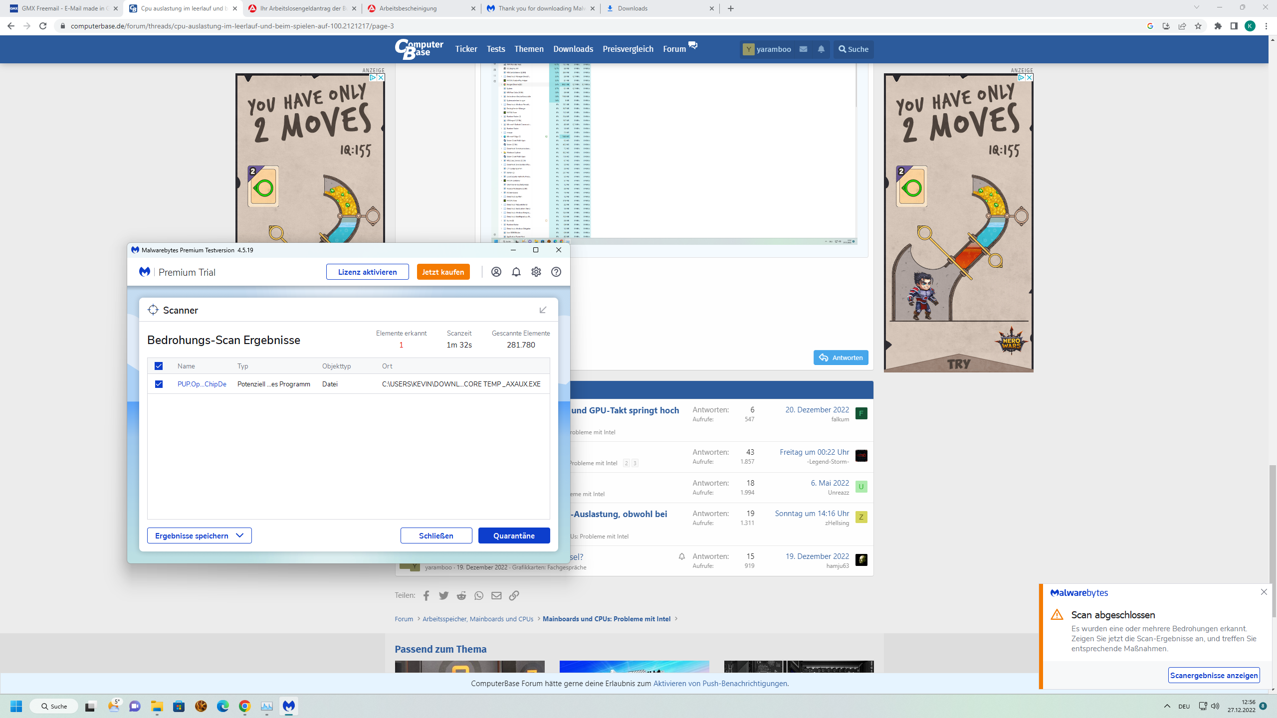Open Malwarebytes from Windows taskbar
This screenshot has width=1277, height=718.
[289, 706]
